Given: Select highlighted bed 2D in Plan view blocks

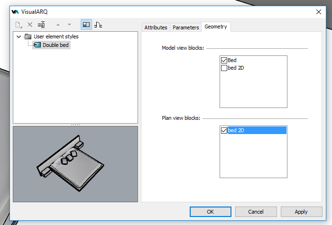Looking at the screenshot, I should (x=257, y=130).
